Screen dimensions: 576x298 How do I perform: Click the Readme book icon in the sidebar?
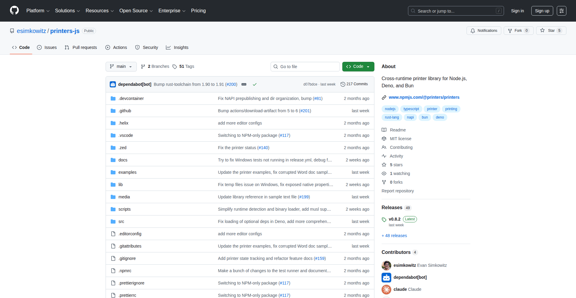384,130
